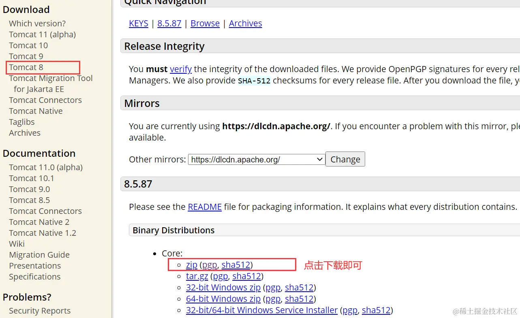
Task: Click pgp link for 64-bit Windows zip
Action: (x=273, y=299)
